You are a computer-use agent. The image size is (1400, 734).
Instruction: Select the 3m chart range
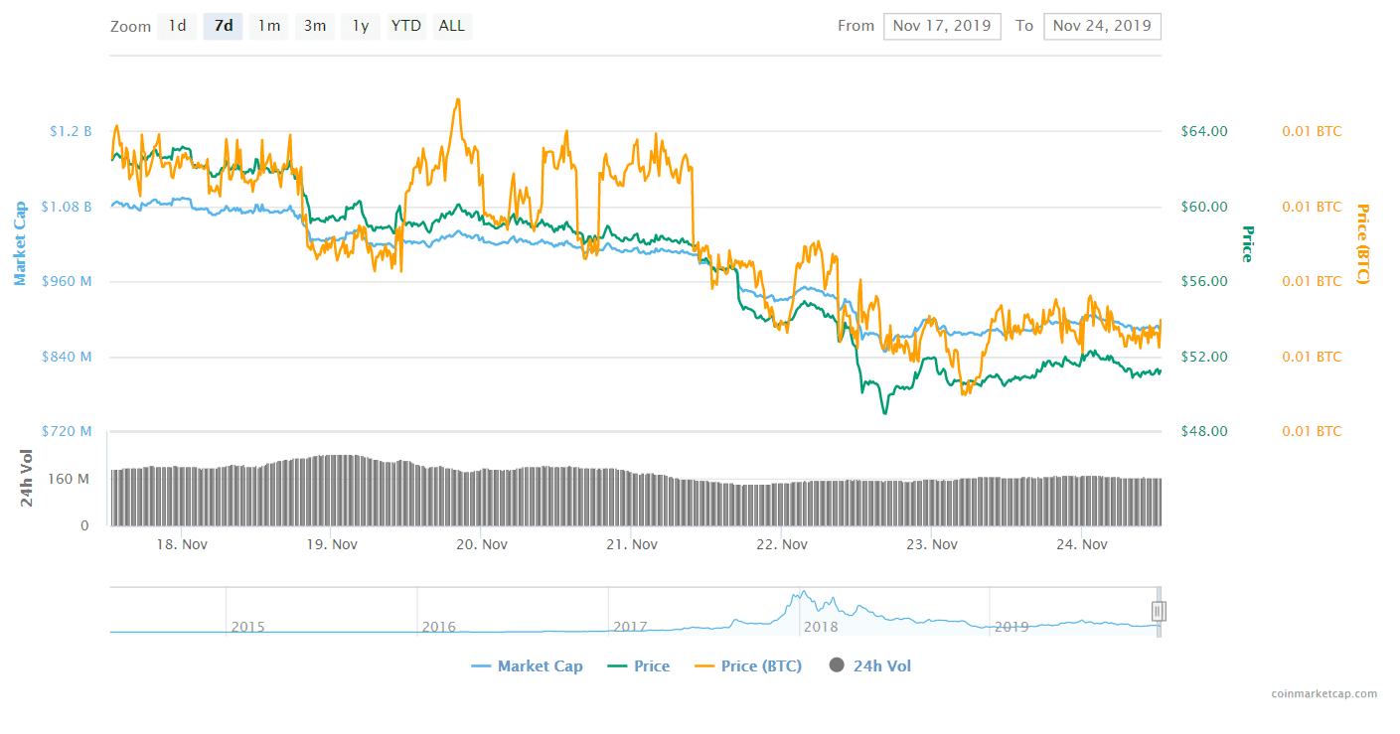[315, 25]
